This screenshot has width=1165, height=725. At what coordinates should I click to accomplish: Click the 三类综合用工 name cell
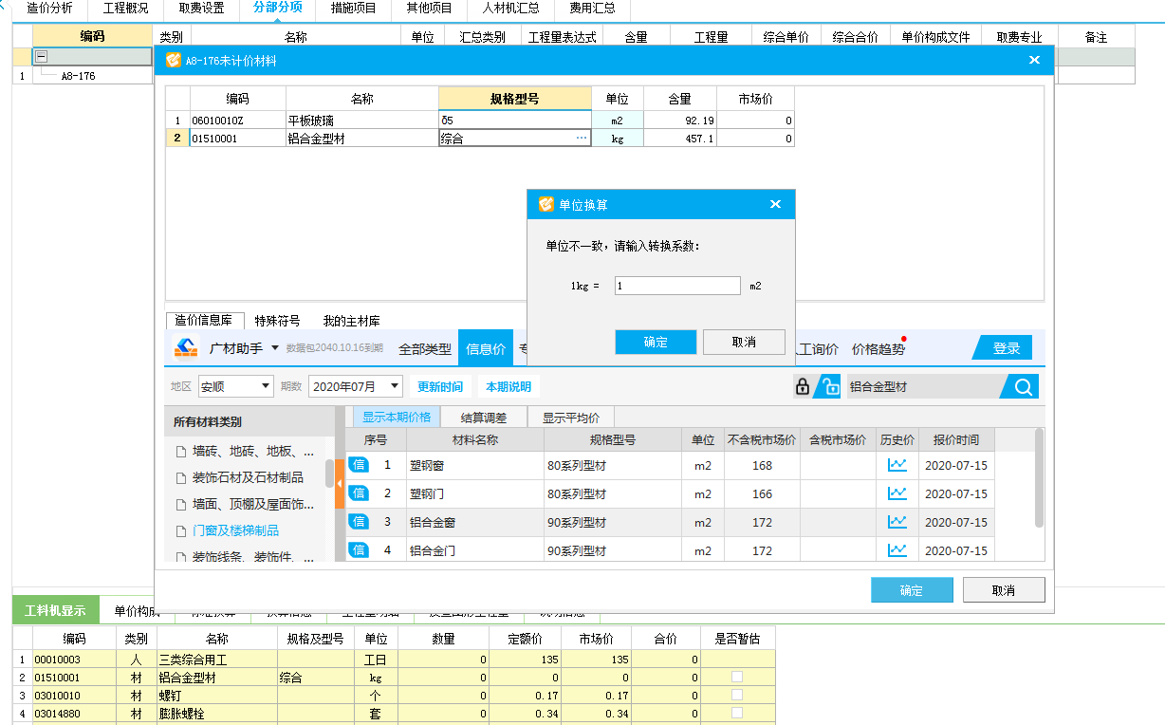coord(217,660)
